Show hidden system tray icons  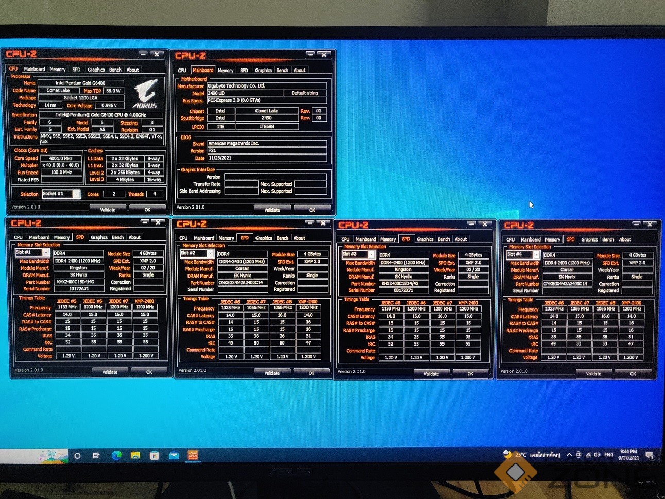[569, 455]
